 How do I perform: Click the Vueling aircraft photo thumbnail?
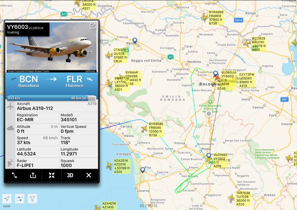click(x=51, y=47)
